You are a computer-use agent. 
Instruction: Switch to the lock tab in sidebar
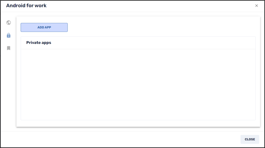tap(9, 35)
